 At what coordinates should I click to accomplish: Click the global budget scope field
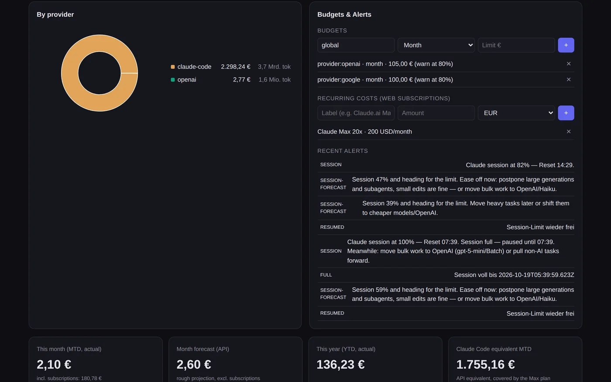pyautogui.click(x=356, y=45)
